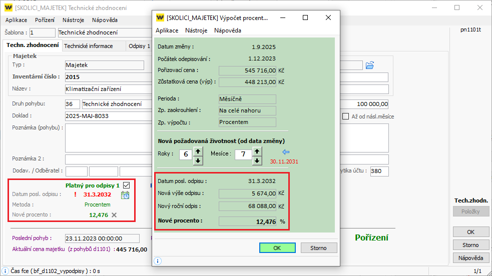Increase Roky value with the up arrow
The height and width of the screenshot is (276, 492).
(198, 150)
